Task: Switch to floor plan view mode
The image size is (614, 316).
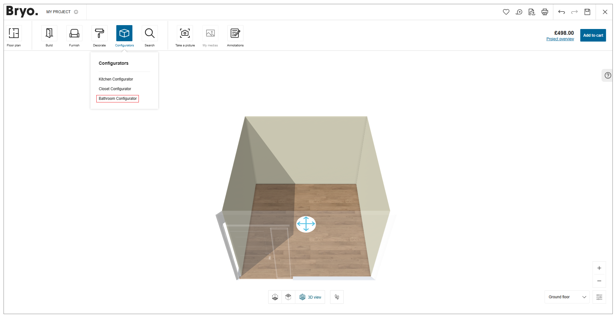Action: click(x=275, y=297)
